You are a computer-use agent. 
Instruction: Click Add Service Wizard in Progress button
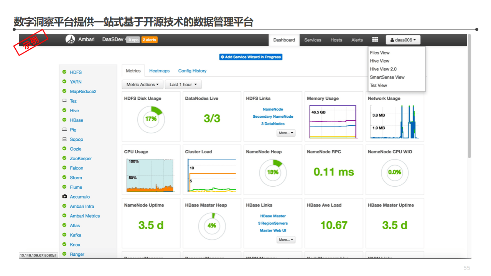click(x=251, y=57)
